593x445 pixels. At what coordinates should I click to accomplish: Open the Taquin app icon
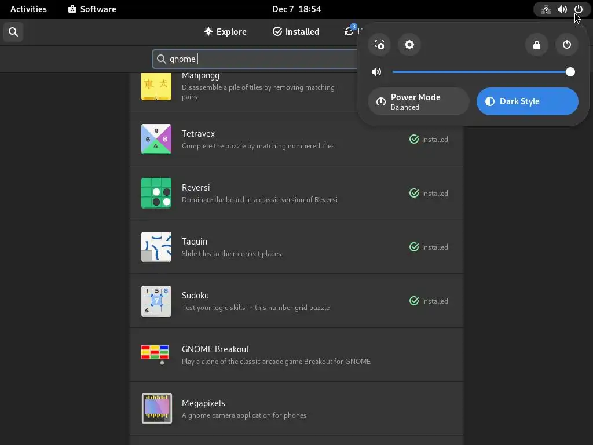pyautogui.click(x=156, y=247)
